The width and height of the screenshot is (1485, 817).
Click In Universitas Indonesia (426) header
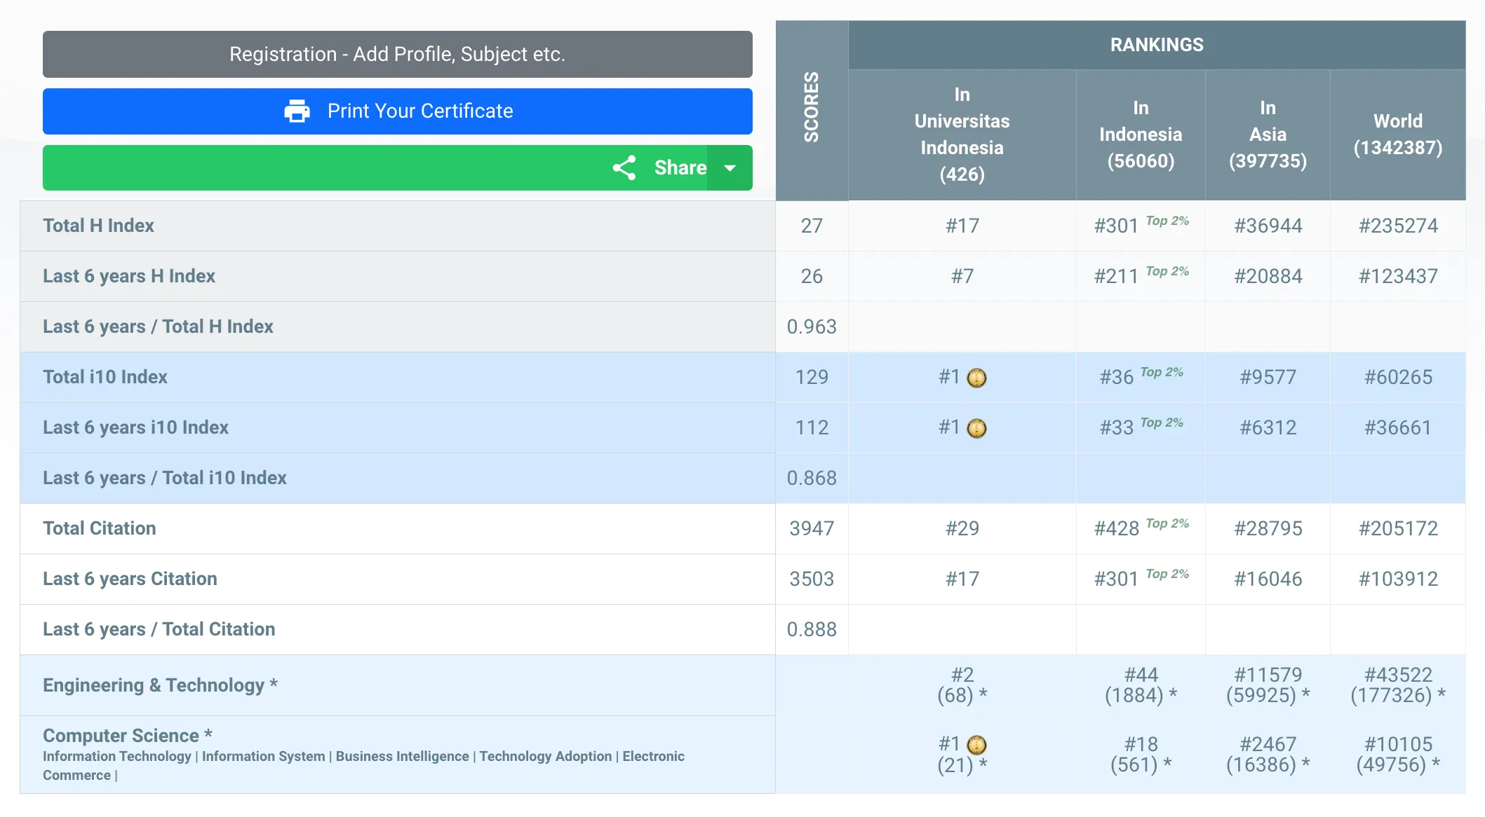pos(962,135)
